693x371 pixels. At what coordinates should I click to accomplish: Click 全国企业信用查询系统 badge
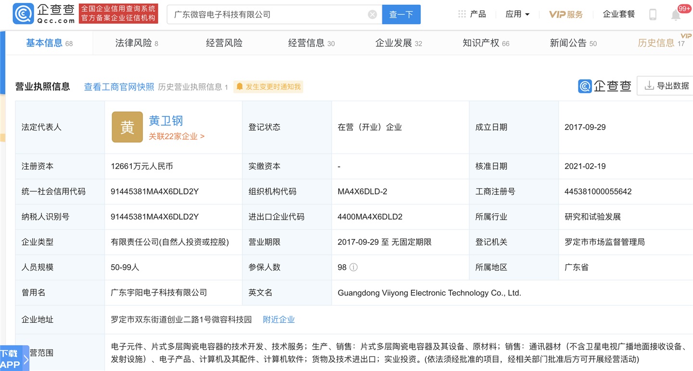point(118,13)
